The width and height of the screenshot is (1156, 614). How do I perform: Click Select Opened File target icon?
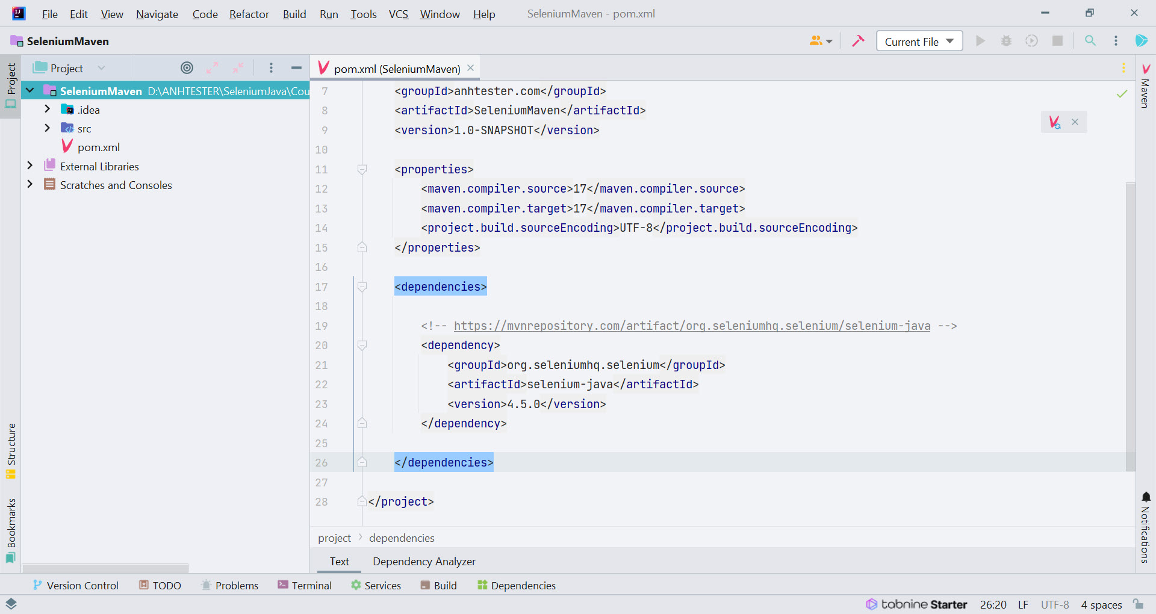[x=187, y=68]
